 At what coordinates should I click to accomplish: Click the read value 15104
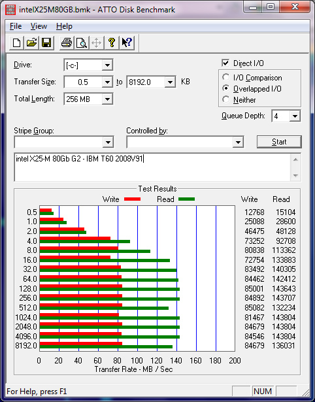286,212
